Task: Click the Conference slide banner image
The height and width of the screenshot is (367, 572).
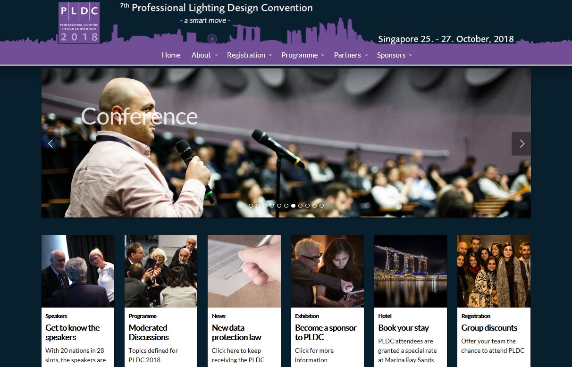Action: [x=286, y=143]
